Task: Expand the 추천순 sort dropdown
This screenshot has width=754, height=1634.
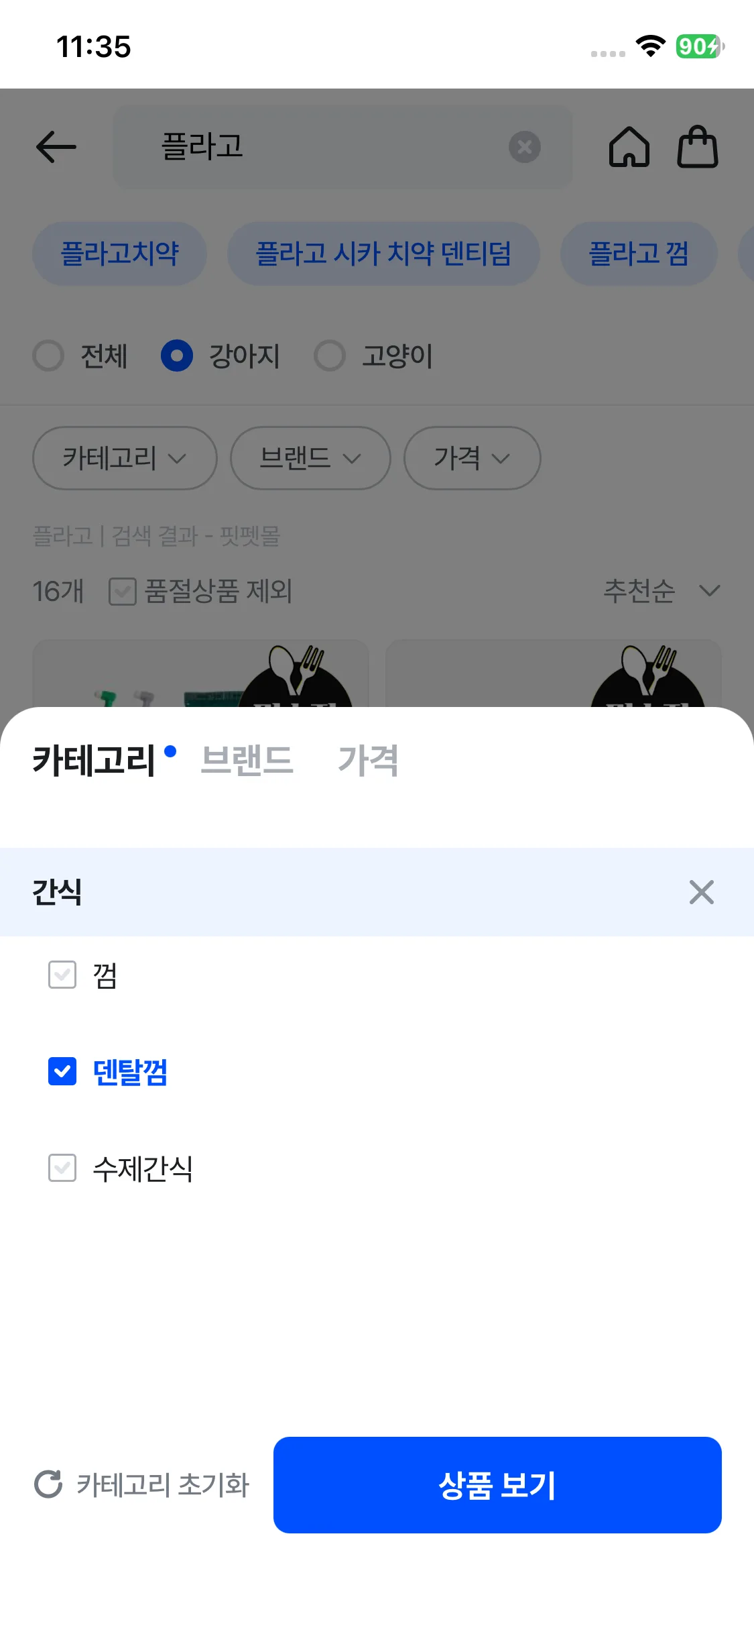Action: pyautogui.click(x=661, y=591)
